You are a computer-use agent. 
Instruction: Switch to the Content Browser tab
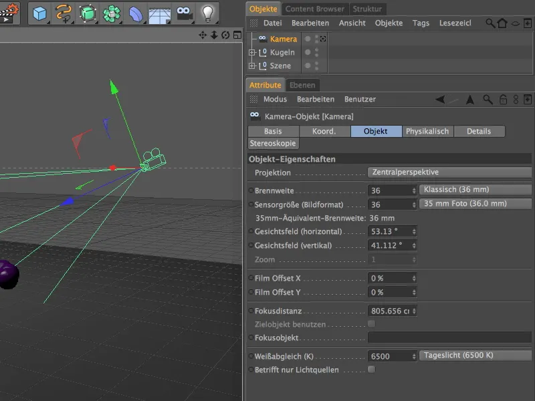point(314,9)
